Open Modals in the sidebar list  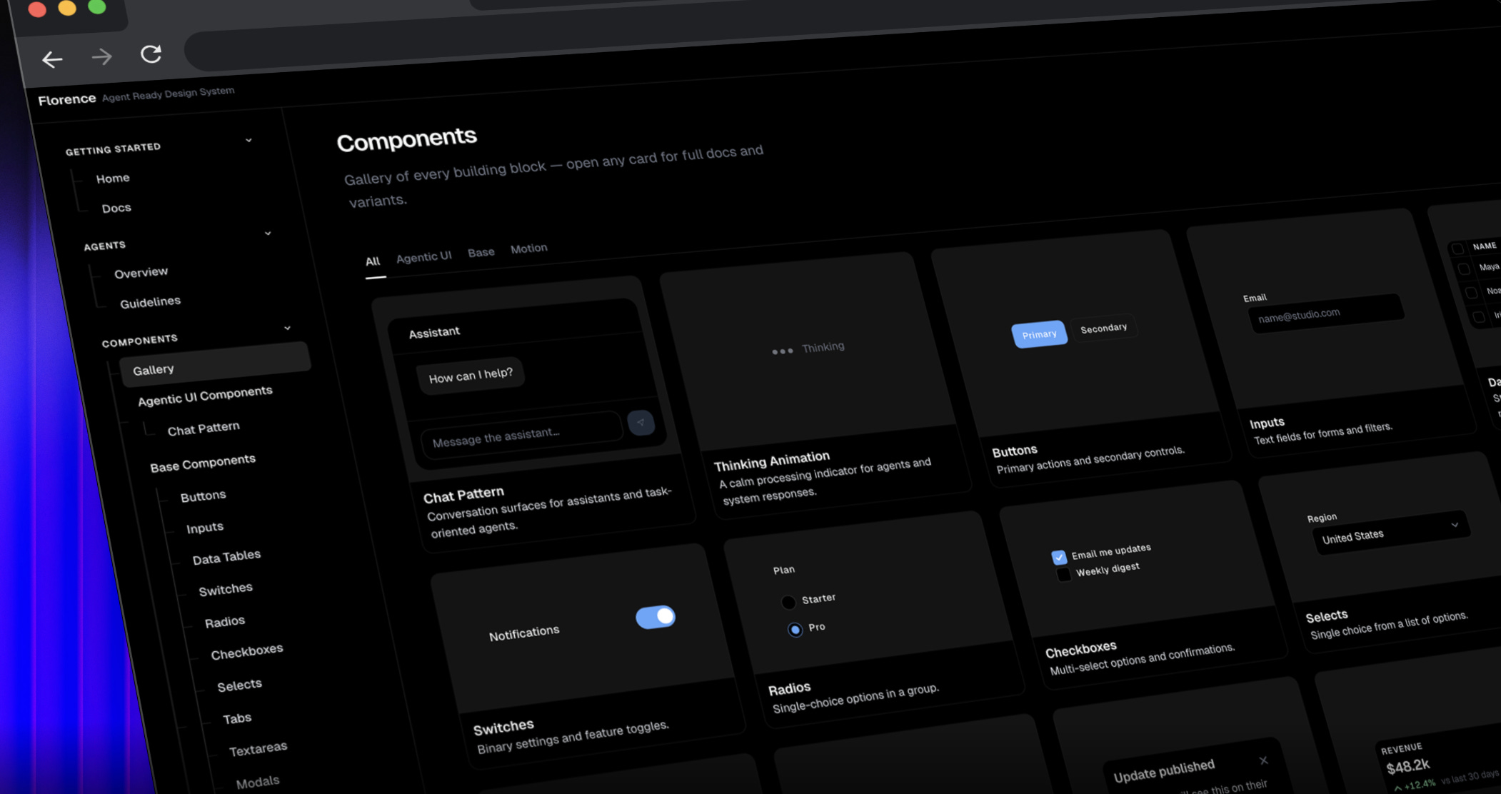point(258,783)
